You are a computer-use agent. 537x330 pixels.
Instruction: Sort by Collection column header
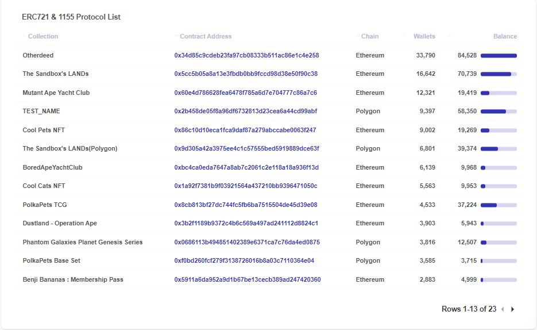click(43, 36)
